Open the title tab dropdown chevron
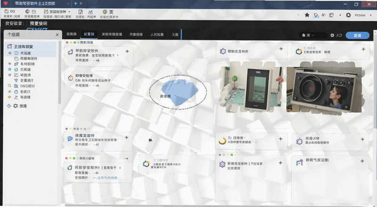The height and width of the screenshot is (207, 377). point(68,4)
